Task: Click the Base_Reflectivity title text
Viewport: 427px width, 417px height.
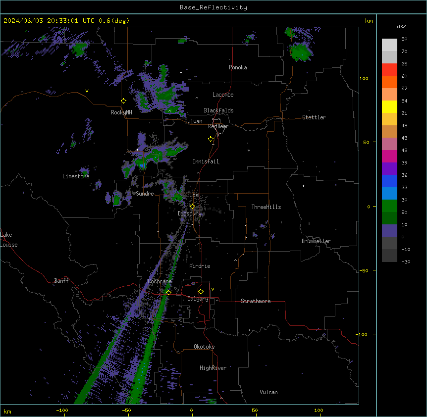Action: [213, 7]
